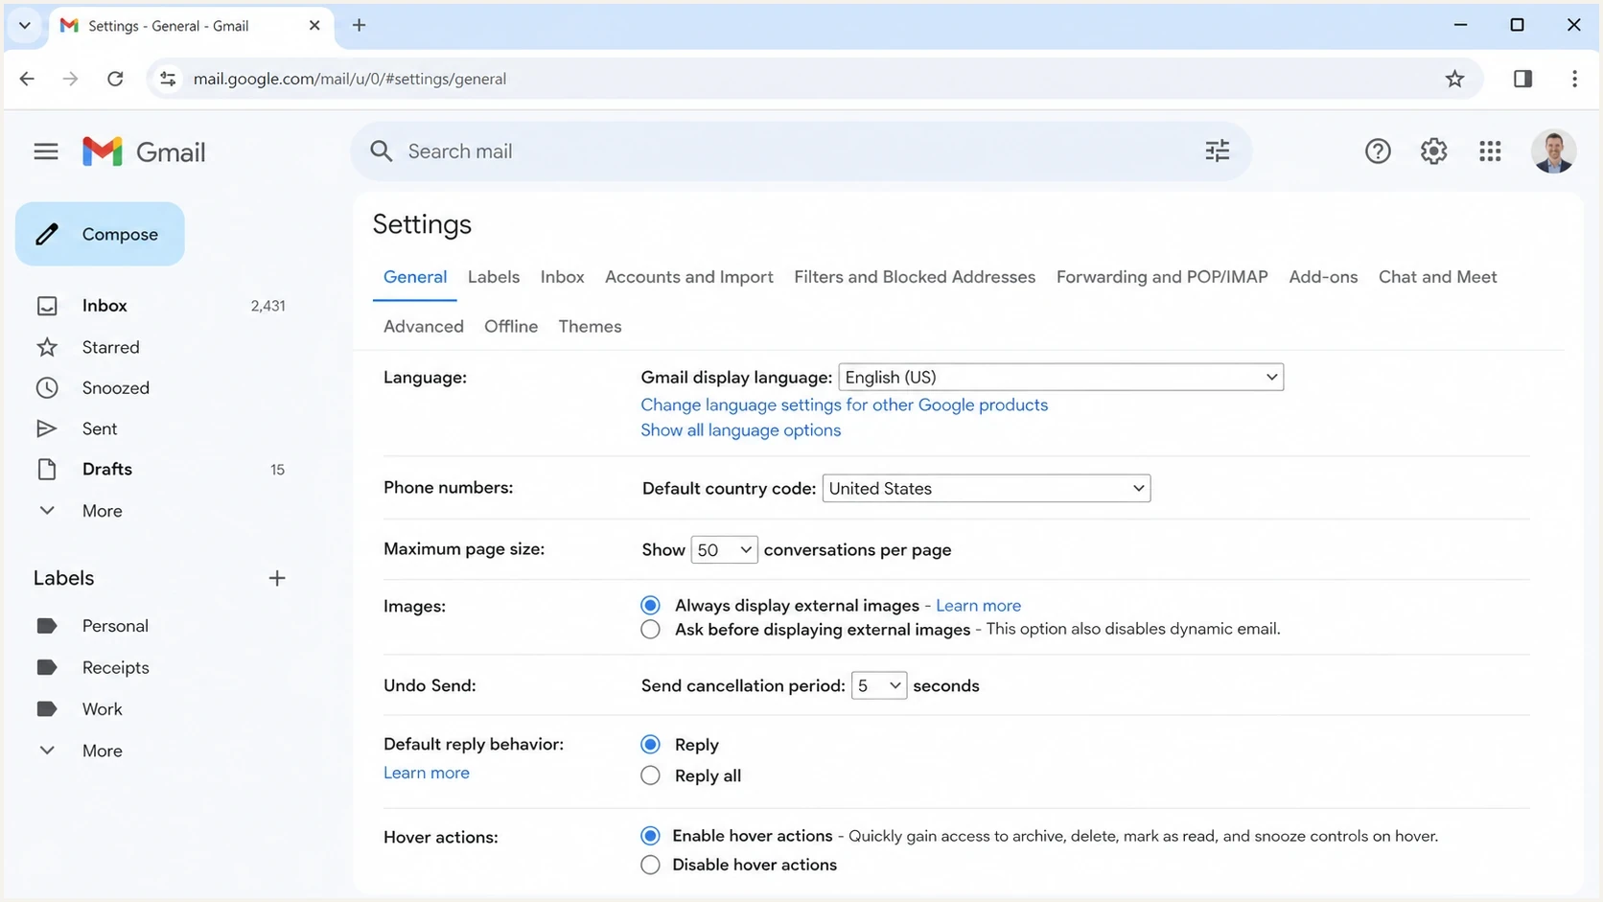Click the Gmail logo

144,151
